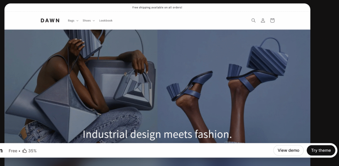Open the search icon in store header

253,21
